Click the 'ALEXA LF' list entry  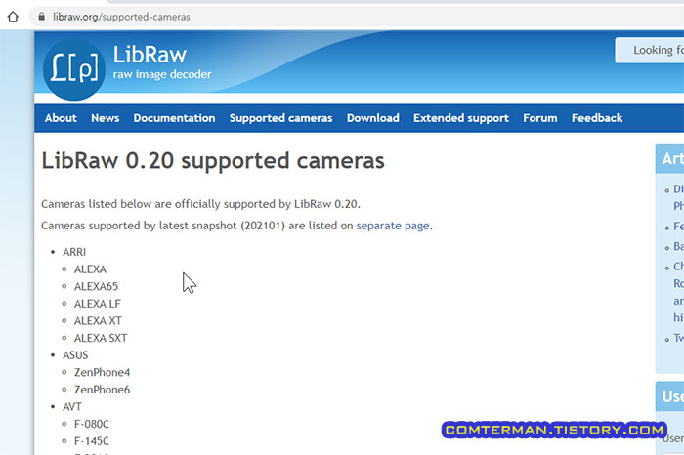(98, 304)
